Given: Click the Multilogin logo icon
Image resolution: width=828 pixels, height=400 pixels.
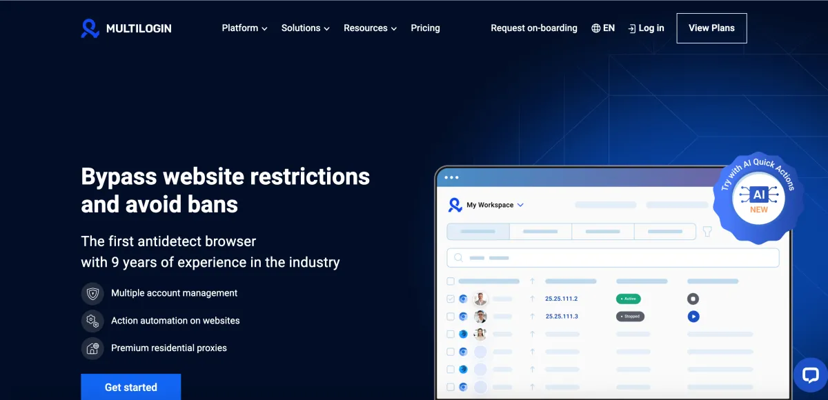Looking at the screenshot, I should click(x=90, y=28).
